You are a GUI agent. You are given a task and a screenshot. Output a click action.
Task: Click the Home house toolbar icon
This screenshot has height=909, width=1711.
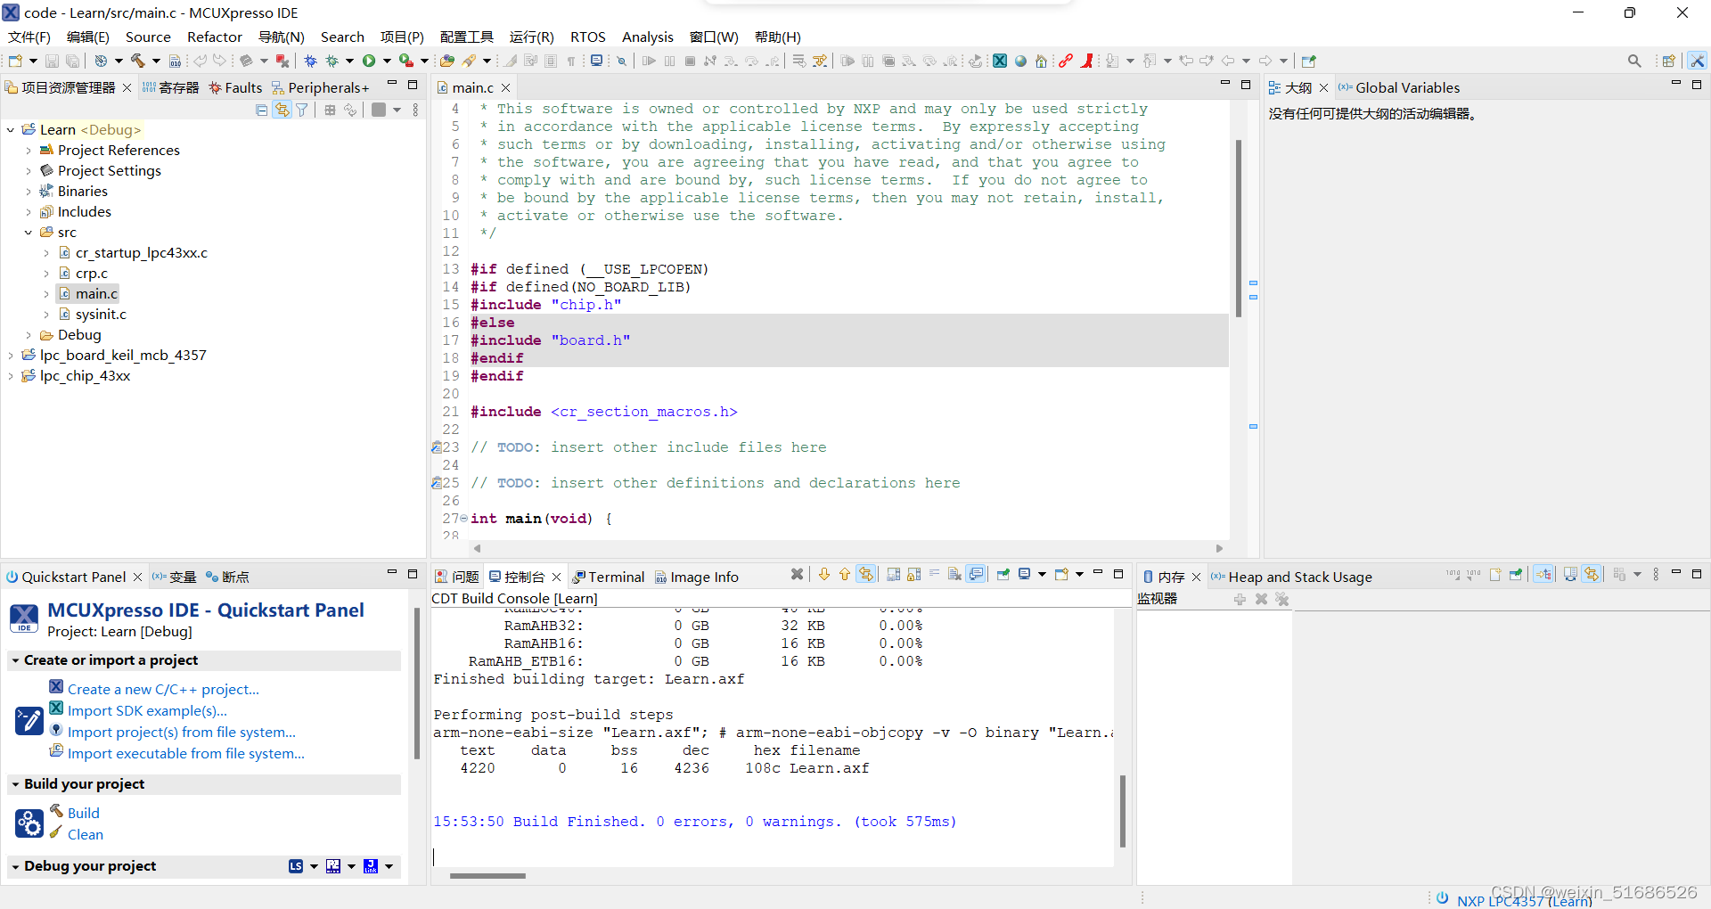pyautogui.click(x=1041, y=61)
